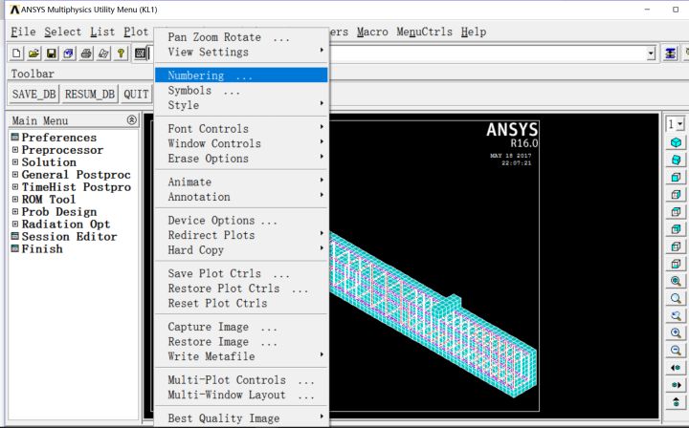Image resolution: width=689 pixels, height=428 pixels.
Task: Collapse the Main Menu with the chevron icon
Action: 131,119
